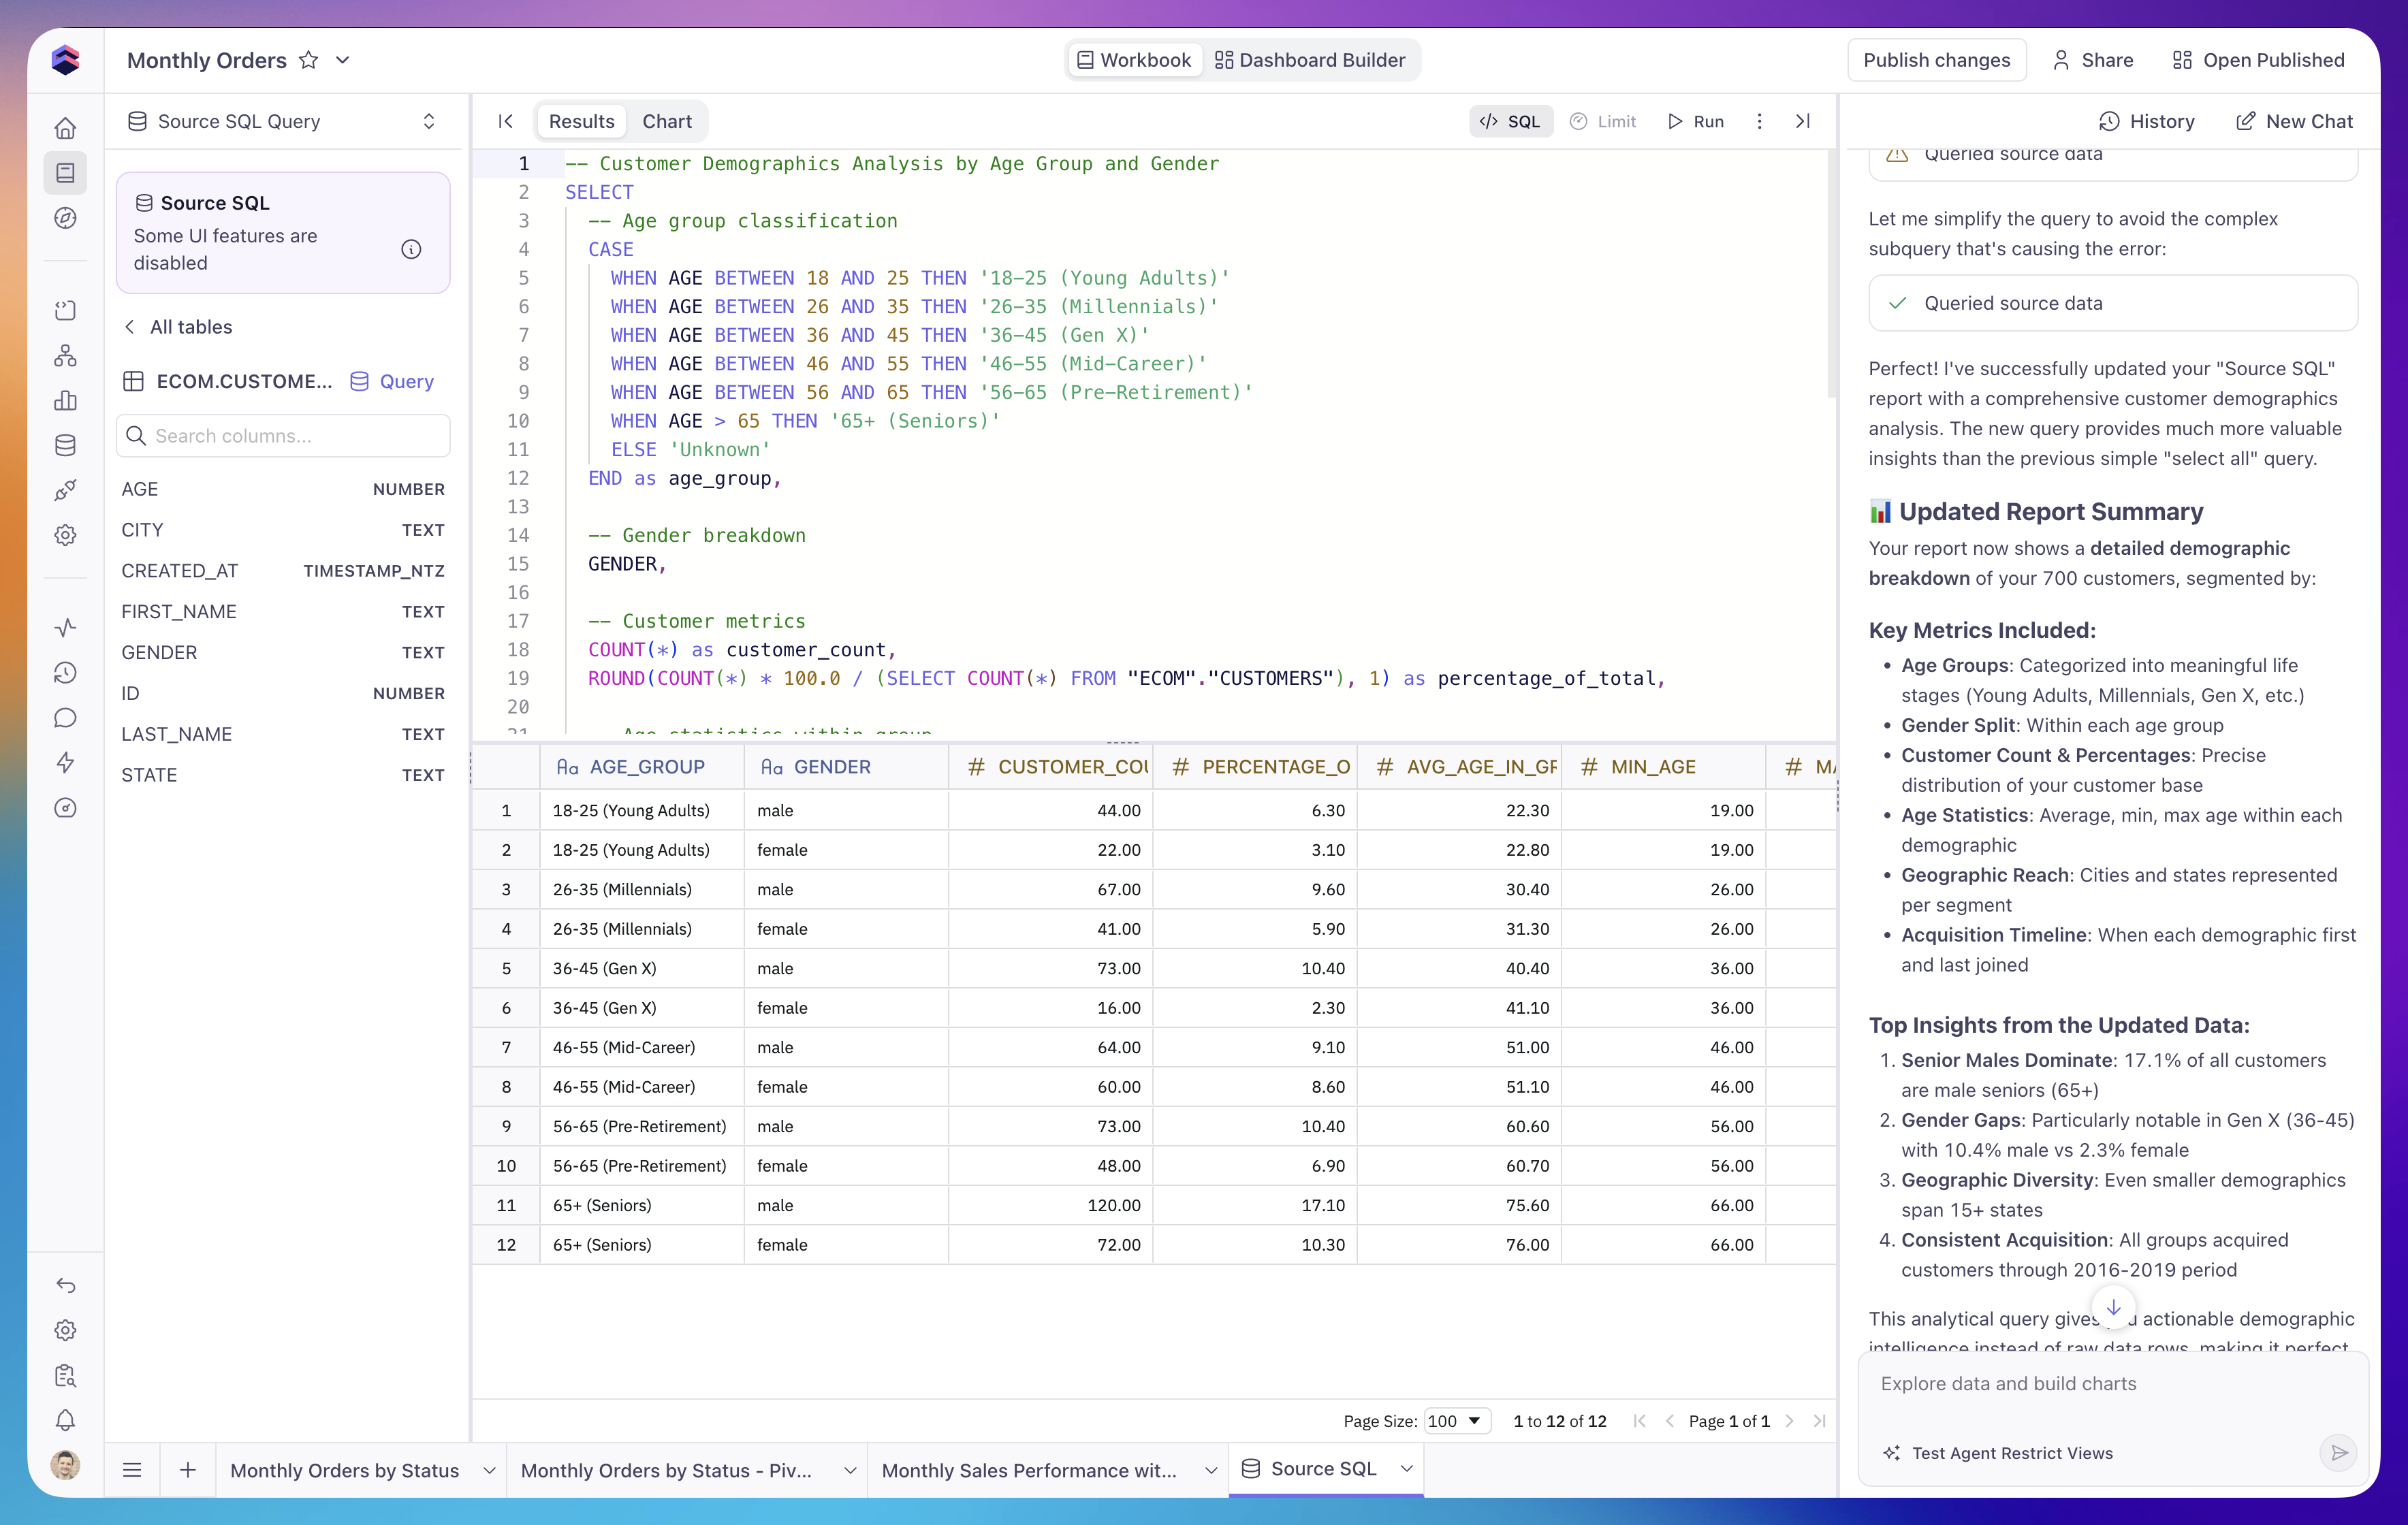This screenshot has height=1525, width=2408.
Task: Add a new sheet with the plus icon
Action: click(x=187, y=1470)
